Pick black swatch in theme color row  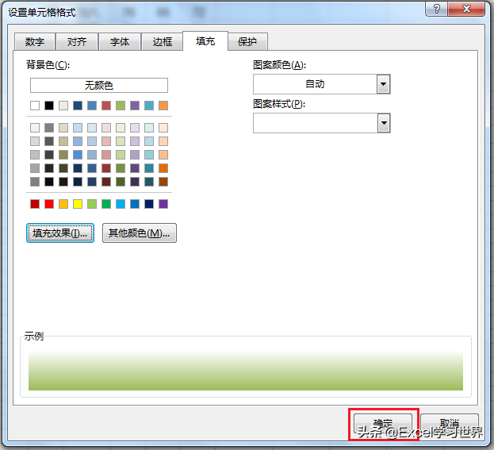pos(49,106)
